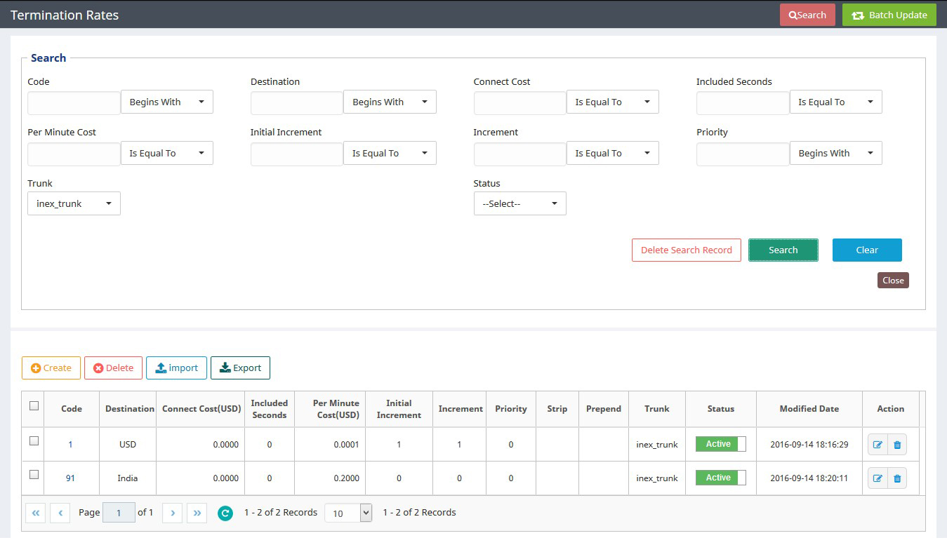The height and width of the screenshot is (552, 947).
Task: Sort by Priority column header
Action: point(511,409)
